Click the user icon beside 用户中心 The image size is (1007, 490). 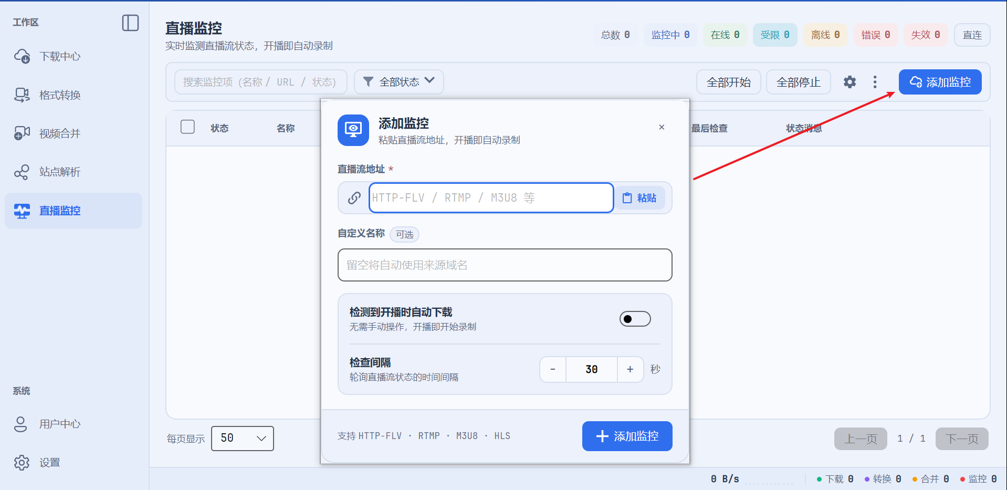tap(20, 424)
